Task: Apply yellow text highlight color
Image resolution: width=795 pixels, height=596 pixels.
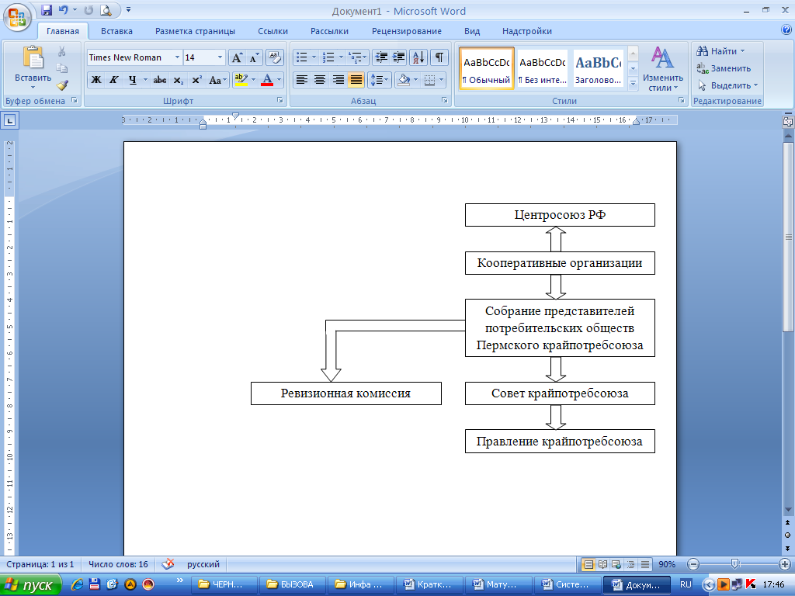Action: pos(241,80)
